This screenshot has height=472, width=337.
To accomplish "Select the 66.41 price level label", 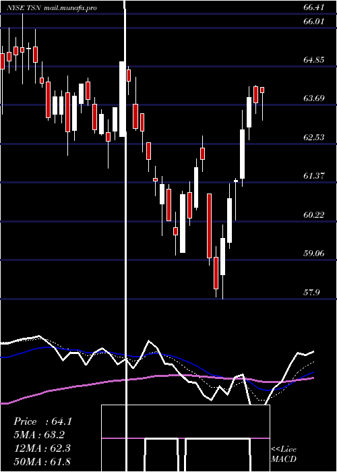I will (314, 7).
